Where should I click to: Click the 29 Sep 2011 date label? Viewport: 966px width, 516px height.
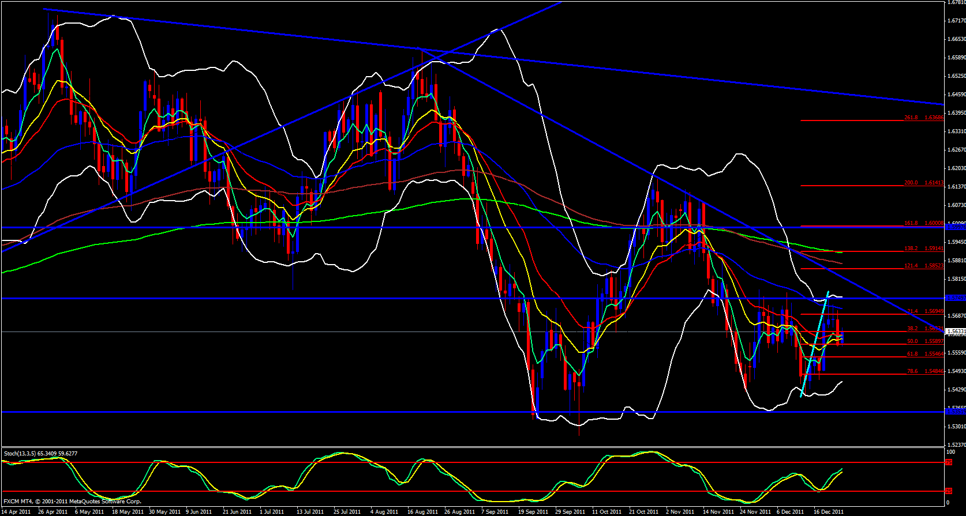click(570, 511)
